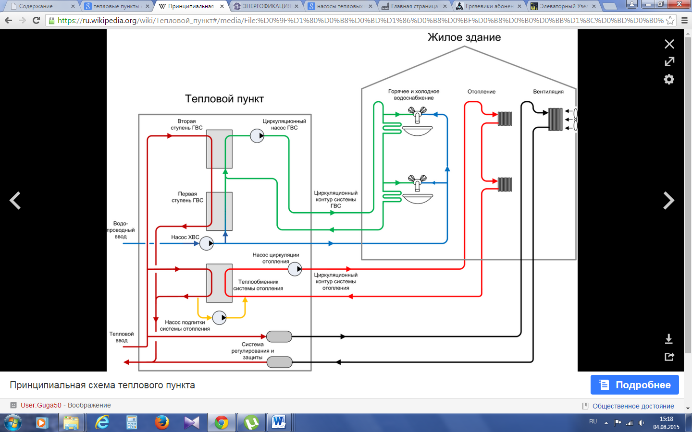Click the Тепловой пункт diagram heading
This screenshot has width=692, height=432.
pyautogui.click(x=224, y=99)
